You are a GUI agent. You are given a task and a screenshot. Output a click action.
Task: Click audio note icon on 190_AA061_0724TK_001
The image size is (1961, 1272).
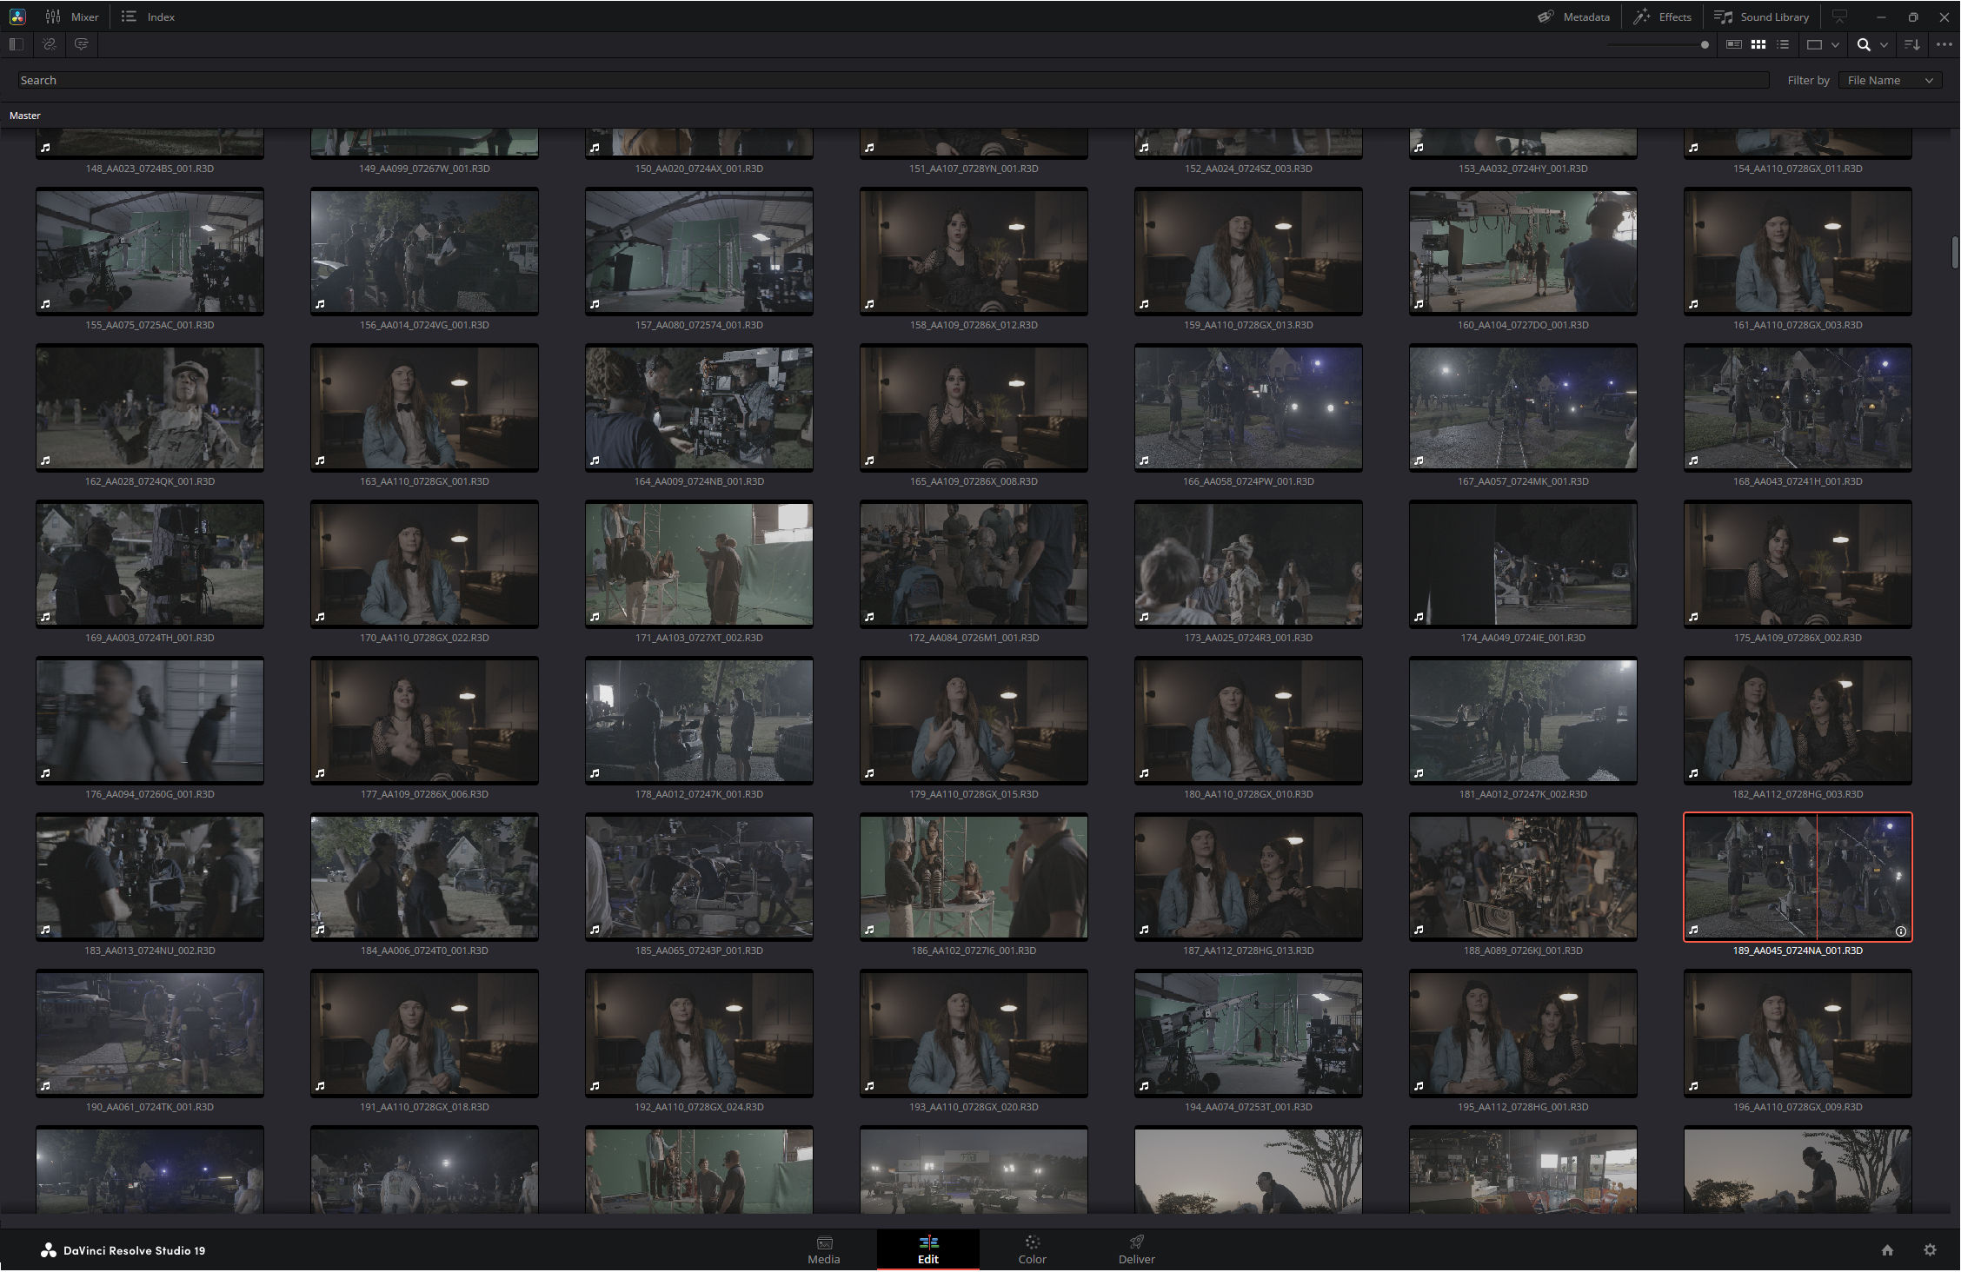coord(45,1086)
